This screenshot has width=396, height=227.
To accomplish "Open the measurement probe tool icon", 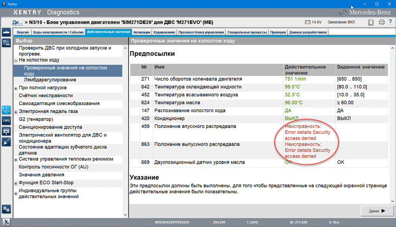I will 6,142.
